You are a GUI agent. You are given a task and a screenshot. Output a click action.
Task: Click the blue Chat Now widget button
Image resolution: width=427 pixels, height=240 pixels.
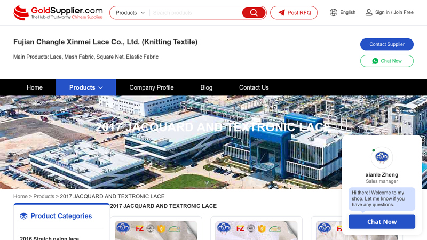382,222
